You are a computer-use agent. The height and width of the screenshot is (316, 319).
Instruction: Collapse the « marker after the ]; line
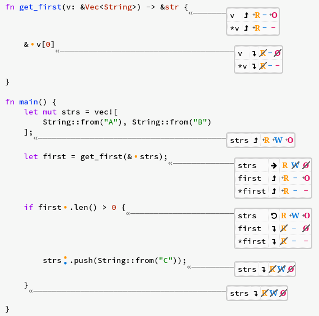36,138
